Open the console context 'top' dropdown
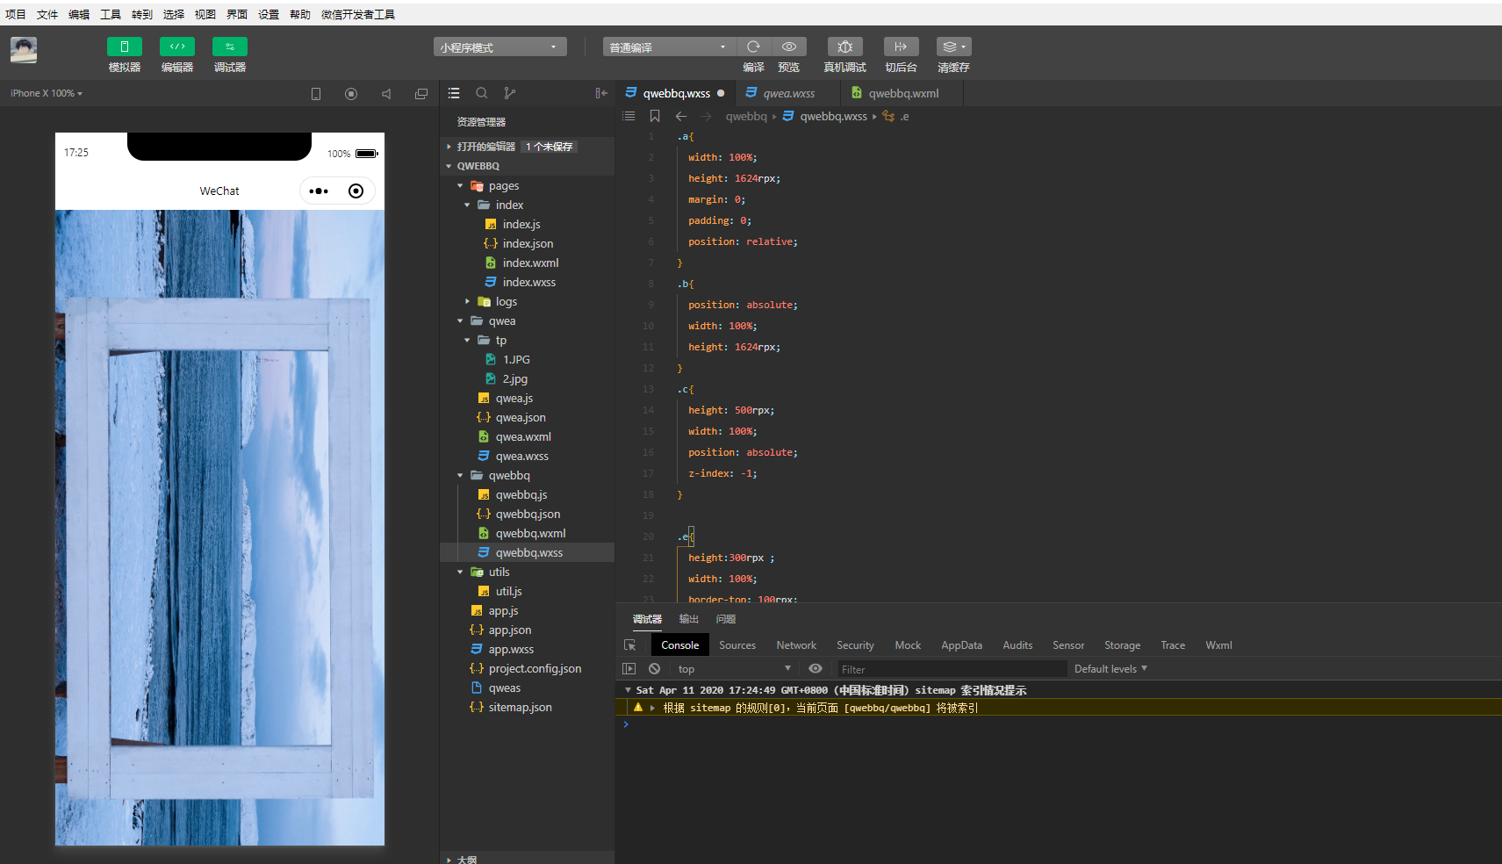1502x864 pixels. pos(734,668)
